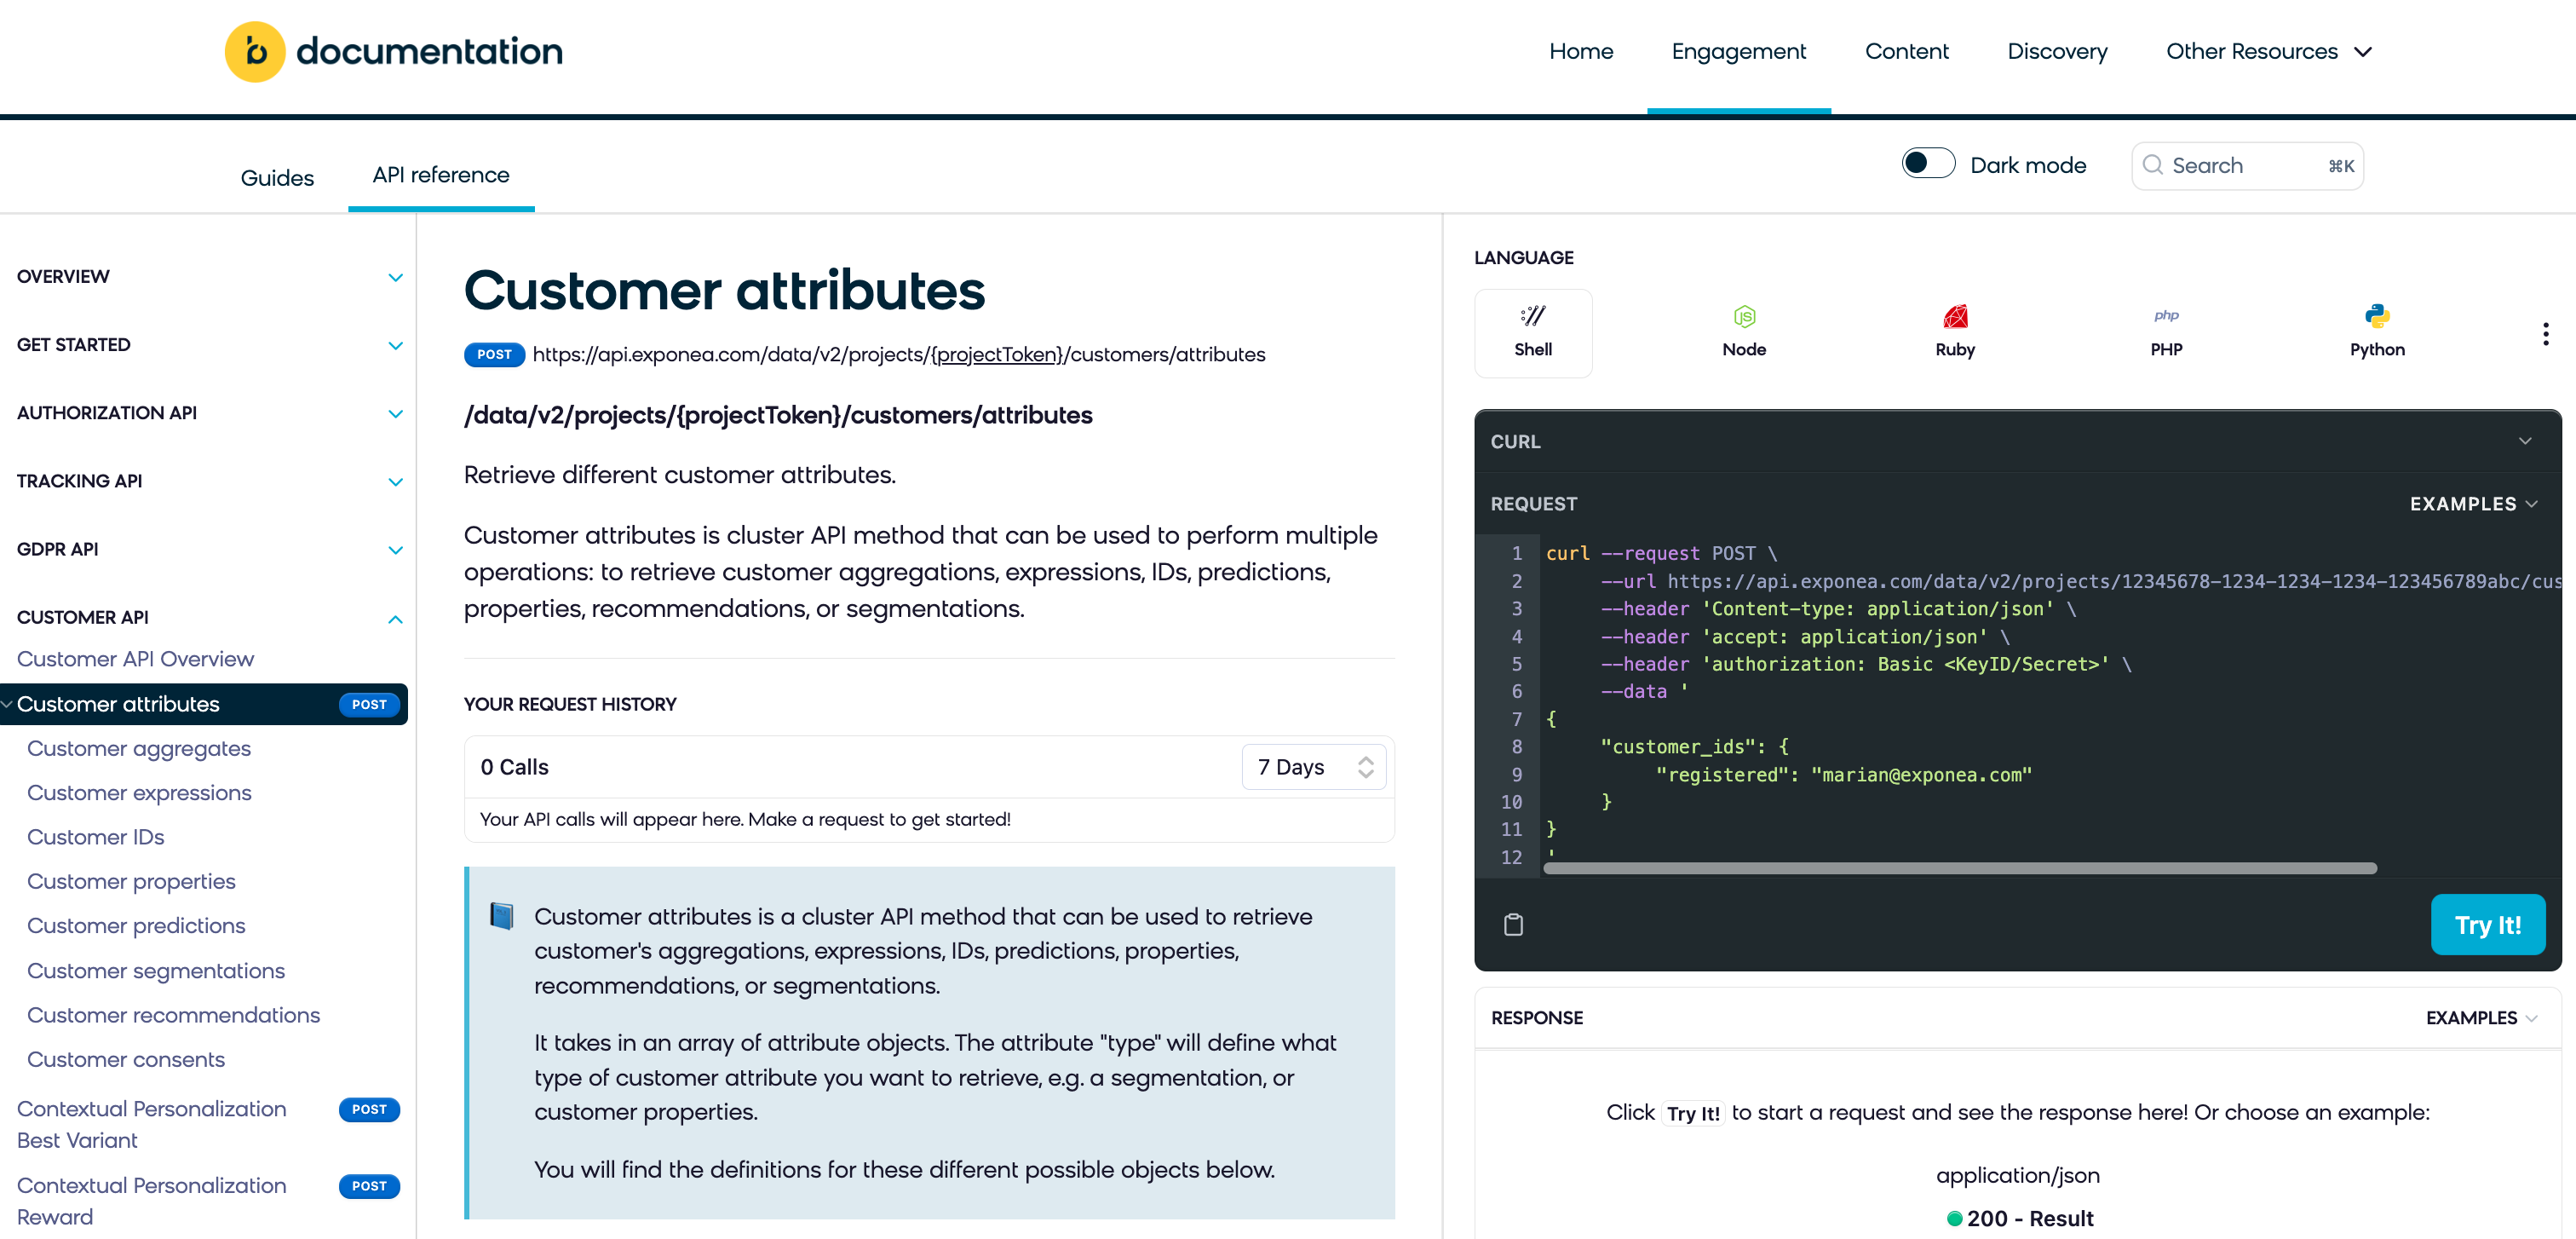Click the documentation logo
The height and width of the screenshot is (1239, 2576).
[x=392, y=51]
